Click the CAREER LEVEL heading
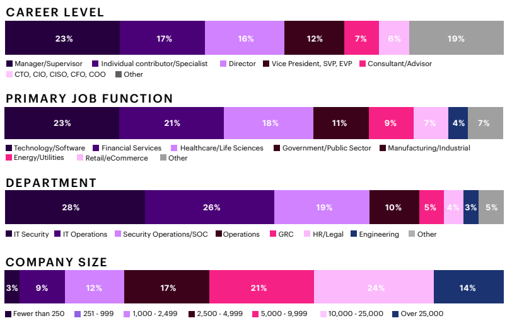 click(55, 13)
